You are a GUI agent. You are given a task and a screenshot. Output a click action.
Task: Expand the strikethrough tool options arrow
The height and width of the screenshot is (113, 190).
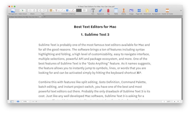pos(59,11)
